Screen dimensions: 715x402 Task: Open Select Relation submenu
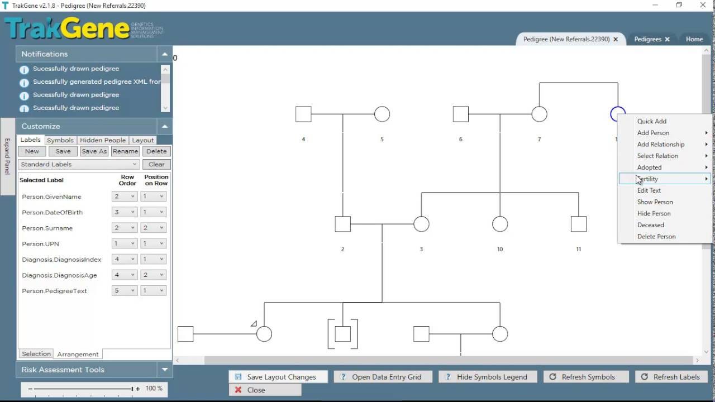tap(665, 156)
